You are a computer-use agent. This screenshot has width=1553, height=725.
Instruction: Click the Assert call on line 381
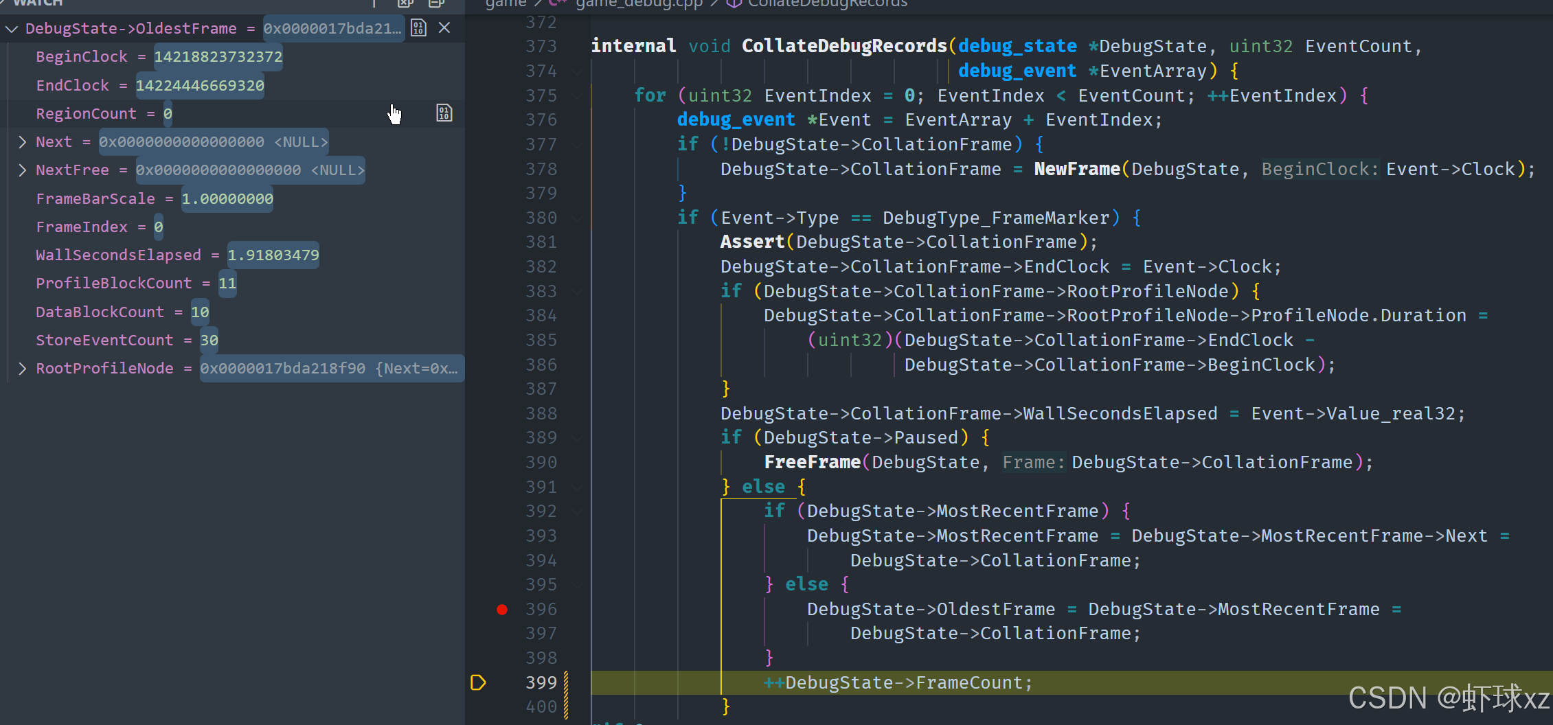tap(752, 242)
